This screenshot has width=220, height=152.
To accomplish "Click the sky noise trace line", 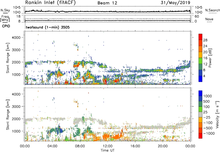I will (x=108, y=11).
